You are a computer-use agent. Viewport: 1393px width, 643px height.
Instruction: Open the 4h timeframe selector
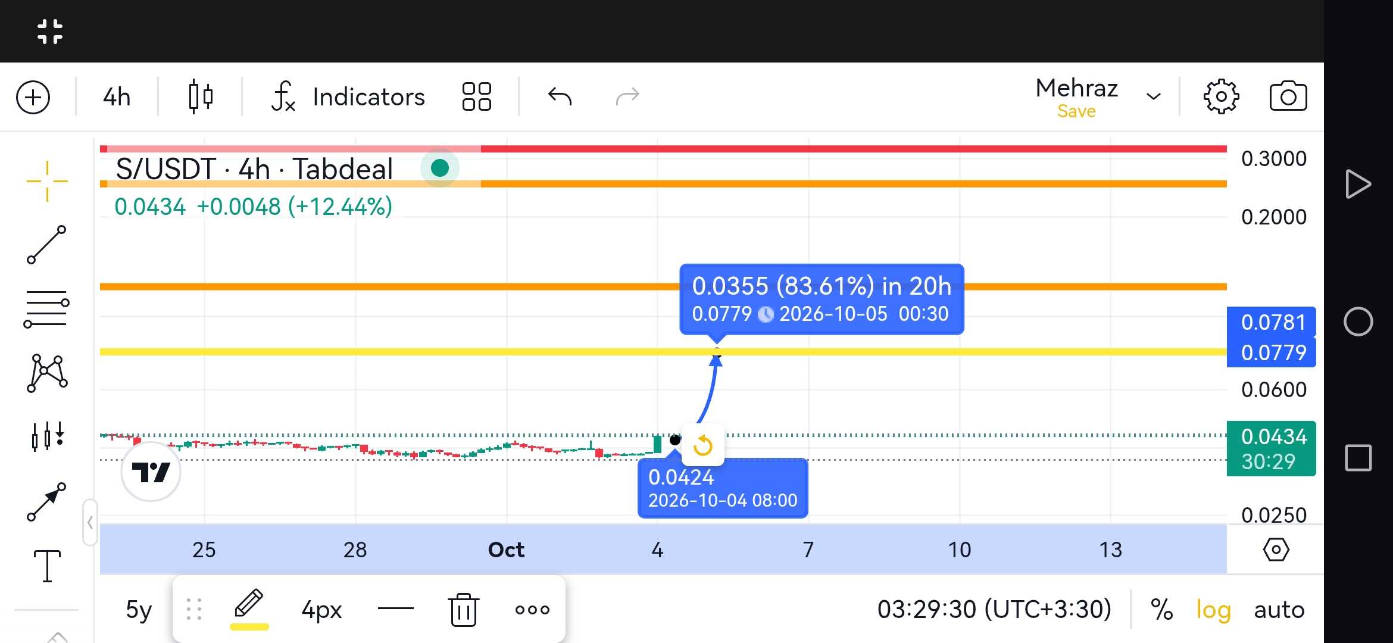117,97
